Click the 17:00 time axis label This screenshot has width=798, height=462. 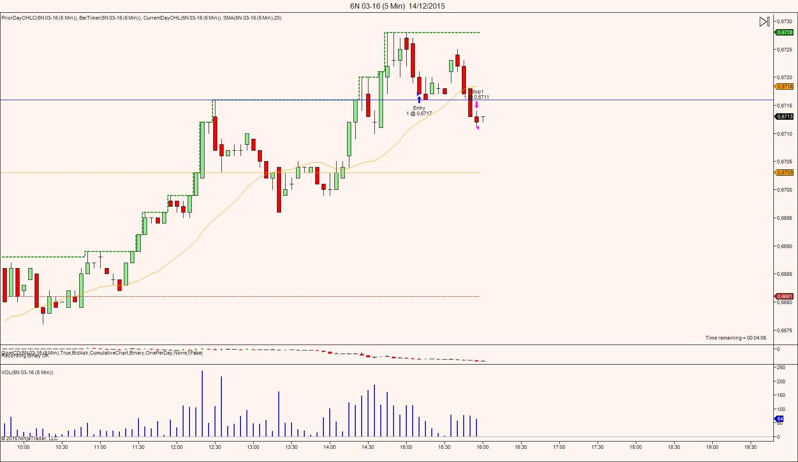559,447
